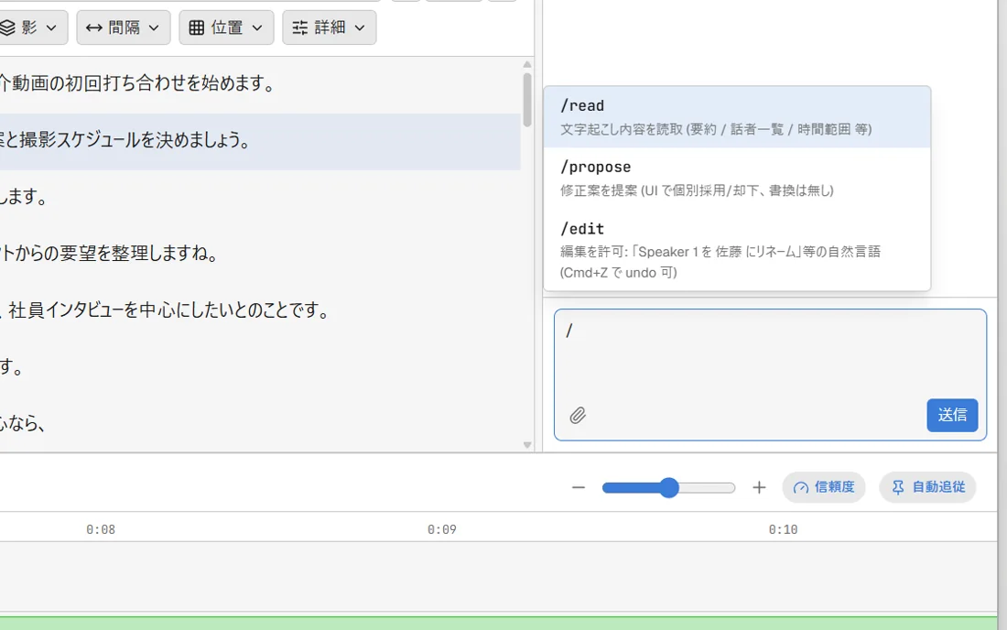
Task: Open the 間隔 spacing dropdown
Action: pyautogui.click(x=124, y=27)
